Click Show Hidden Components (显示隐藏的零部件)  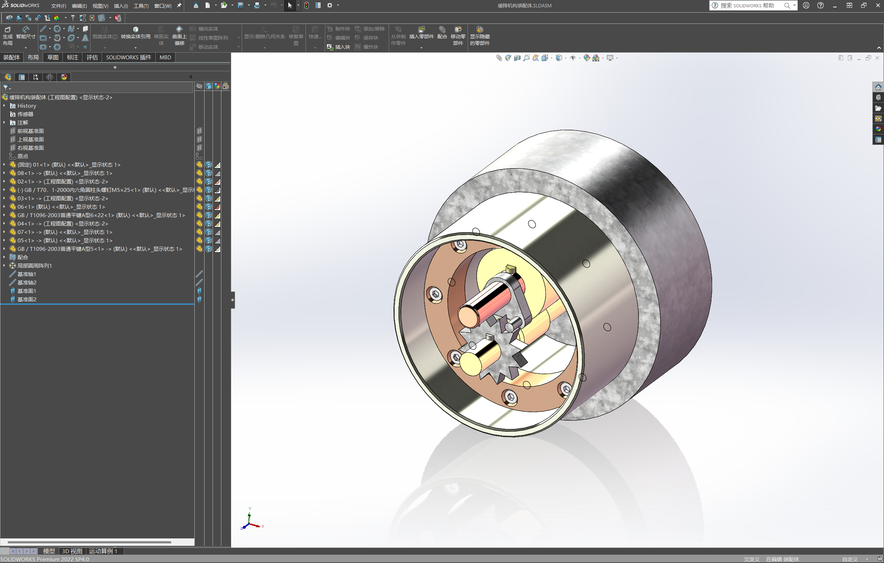(x=480, y=35)
